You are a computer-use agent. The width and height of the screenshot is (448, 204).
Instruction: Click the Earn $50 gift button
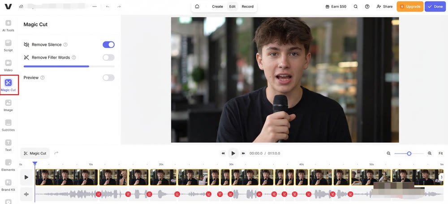[x=336, y=7]
